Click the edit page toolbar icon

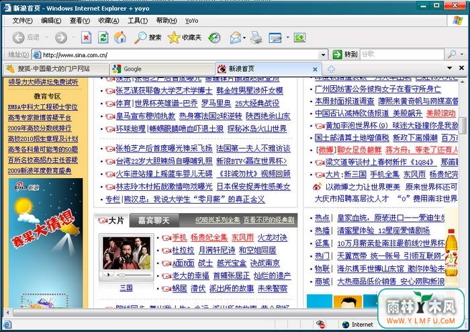275,38
